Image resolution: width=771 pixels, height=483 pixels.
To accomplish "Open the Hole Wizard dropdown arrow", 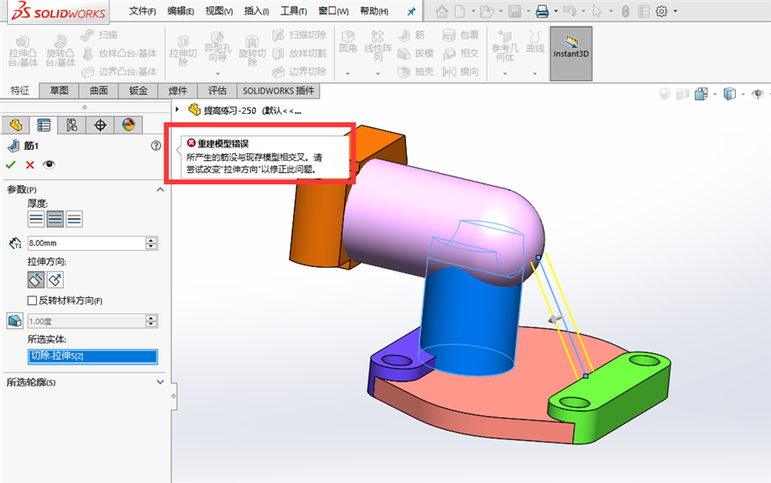I will pyautogui.click(x=218, y=74).
